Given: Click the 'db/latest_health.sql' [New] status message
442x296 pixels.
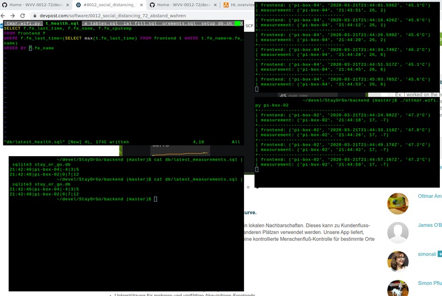Looking at the screenshot, I should (66, 142).
